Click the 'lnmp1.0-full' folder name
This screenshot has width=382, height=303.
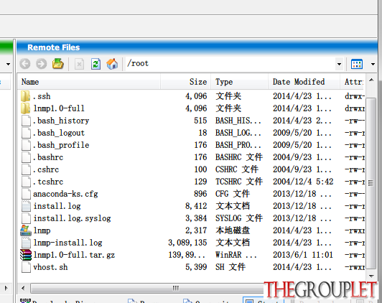[59, 108]
